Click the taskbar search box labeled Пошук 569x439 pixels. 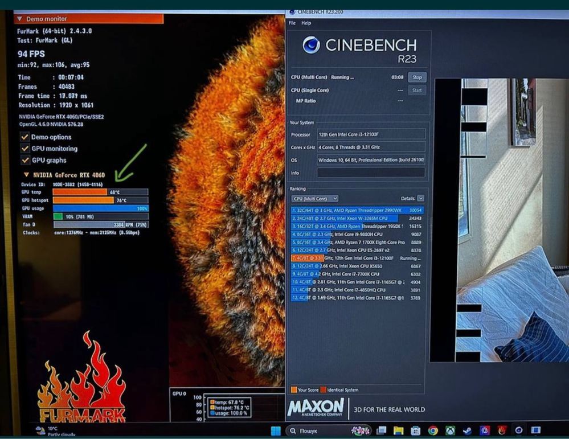click(329, 430)
